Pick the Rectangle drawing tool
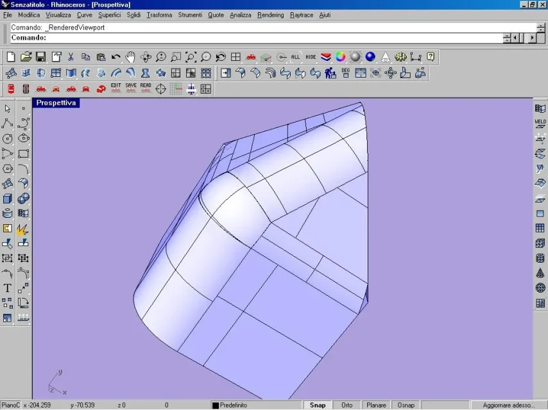The image size is (548, 410). tap(23, 154)
